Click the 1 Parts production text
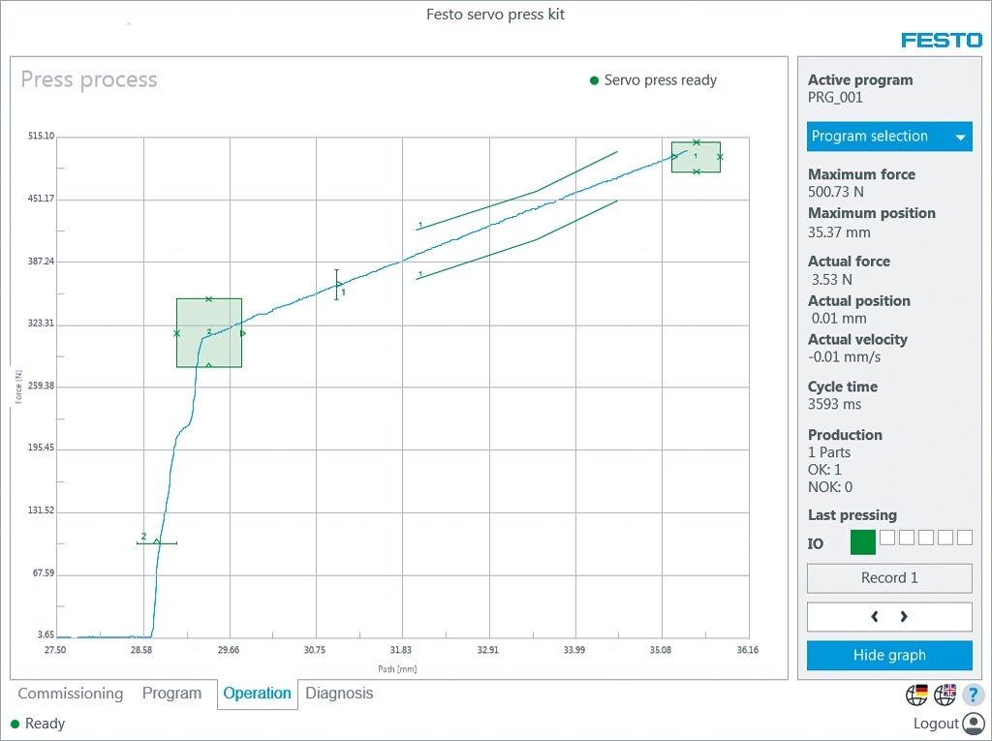The image size is (992, 741). pyautogui.click(x=829, y=452)
